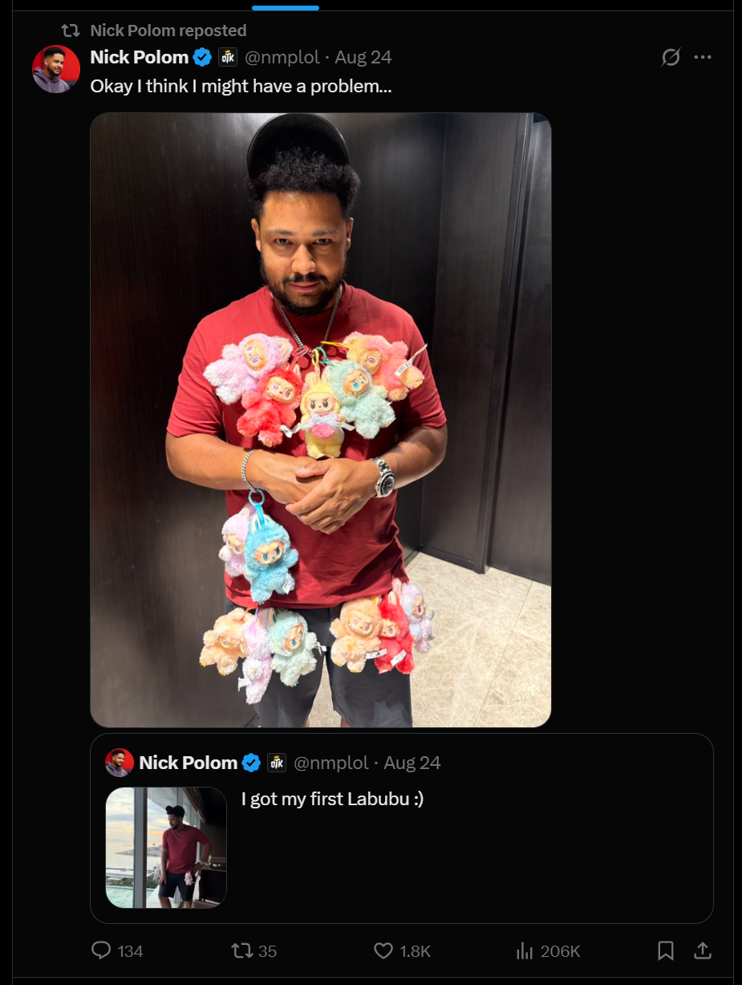Click the quoted post's Aug 24 date
Screen dimensions: 742x985
(x=412, y=763)
